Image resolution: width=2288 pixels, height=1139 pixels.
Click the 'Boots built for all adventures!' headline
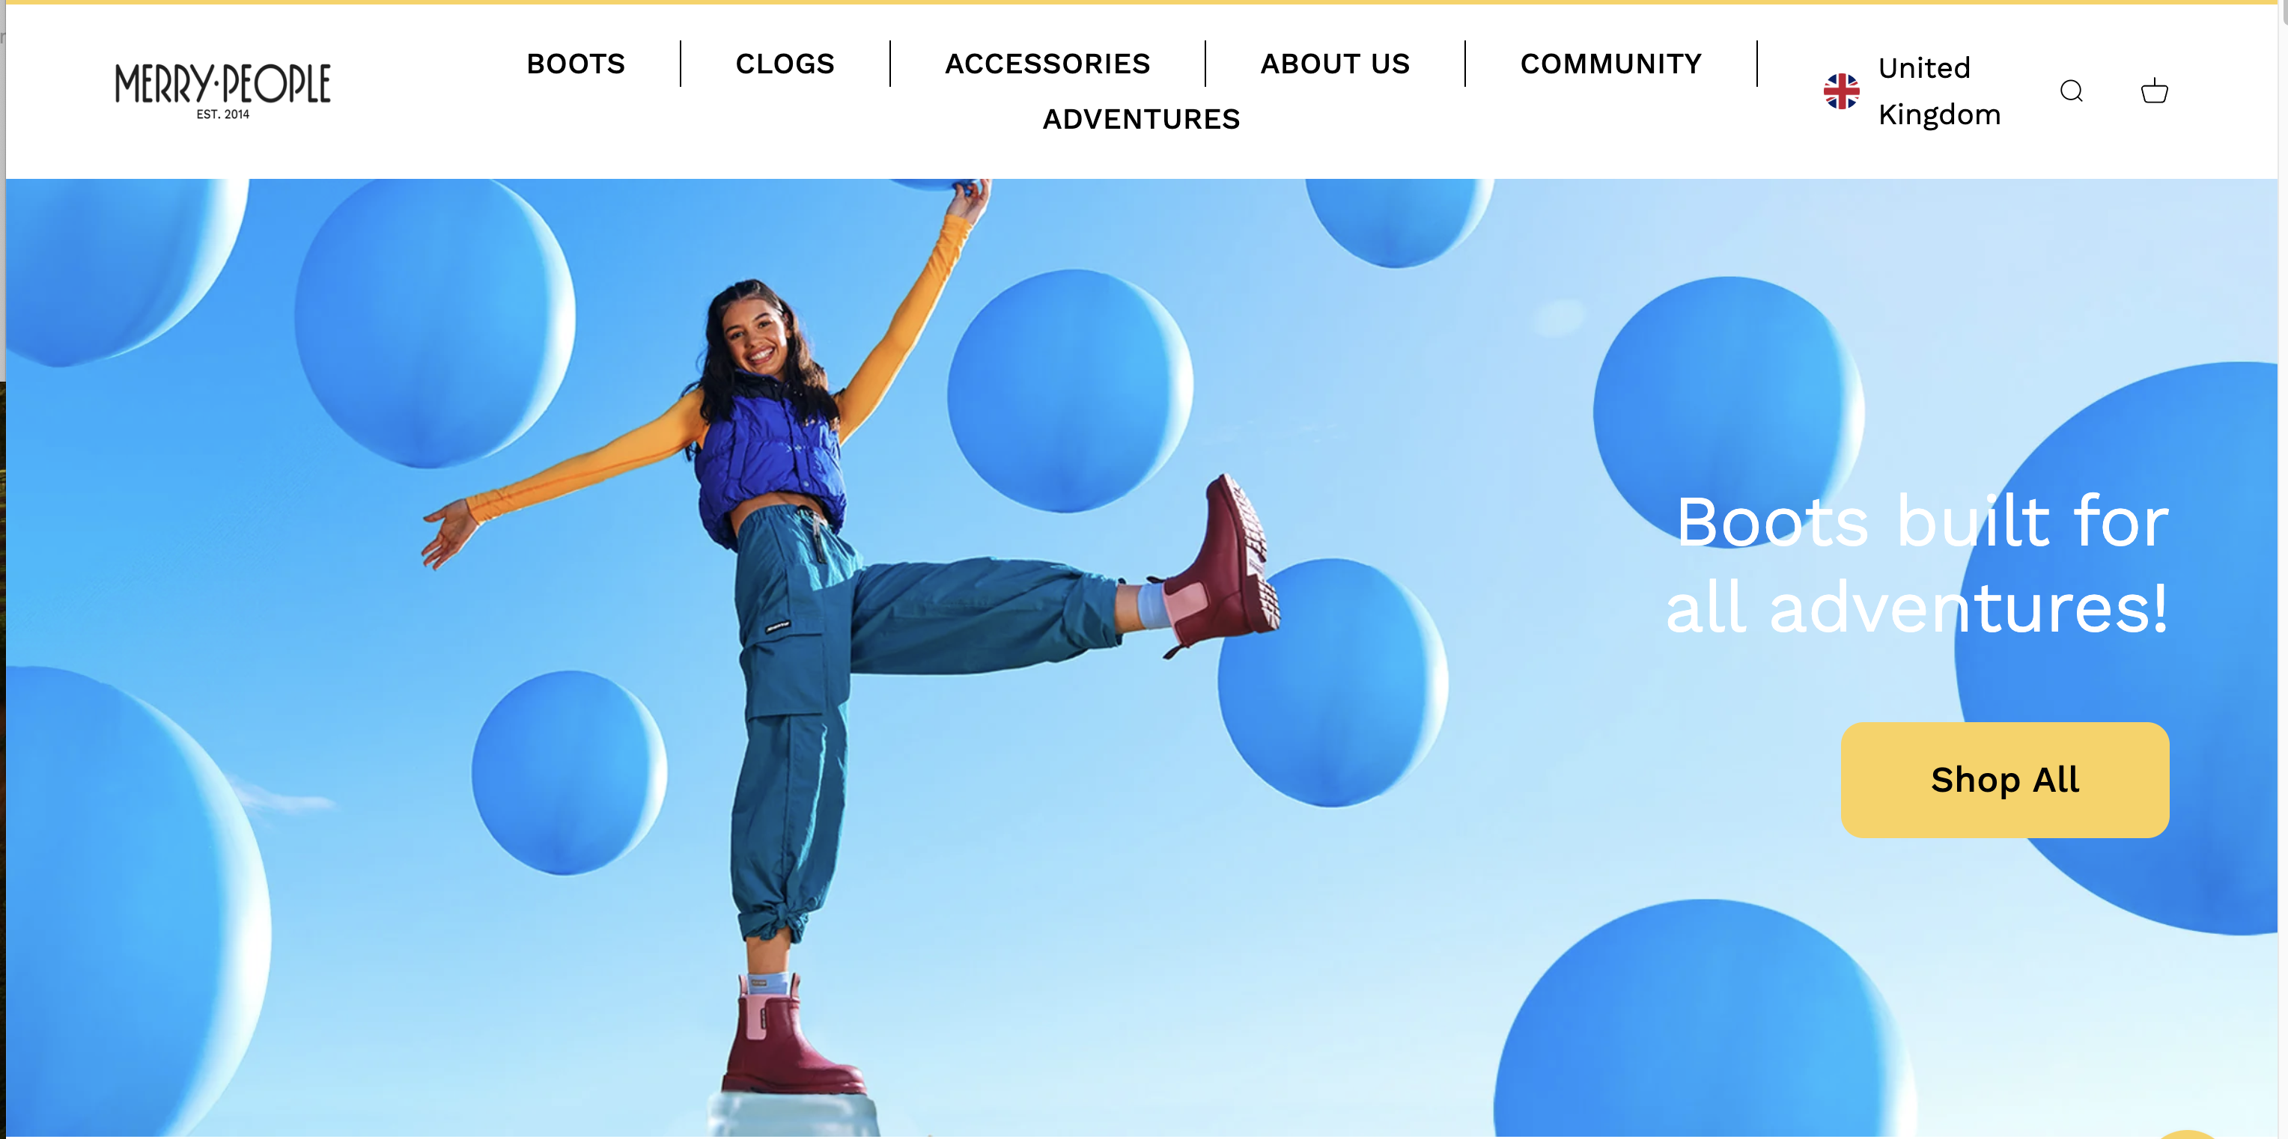[1918, 564]
